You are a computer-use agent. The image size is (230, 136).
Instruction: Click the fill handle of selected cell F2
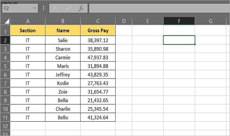tap(195, 44)
